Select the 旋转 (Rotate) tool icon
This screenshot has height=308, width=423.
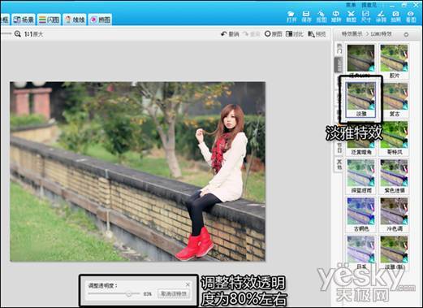coord(336,17)
